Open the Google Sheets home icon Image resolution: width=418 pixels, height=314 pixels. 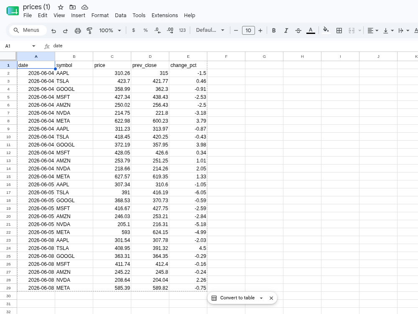click(13, 11)
